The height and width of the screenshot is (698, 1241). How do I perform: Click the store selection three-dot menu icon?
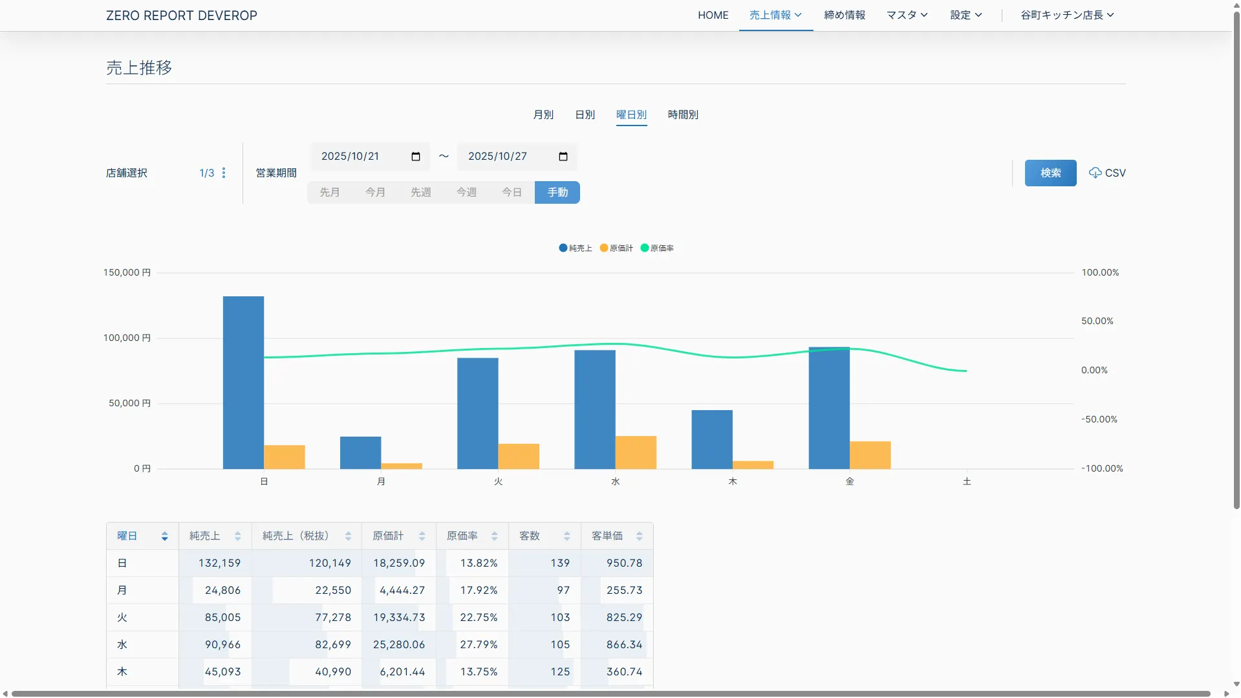click(224, 173)
